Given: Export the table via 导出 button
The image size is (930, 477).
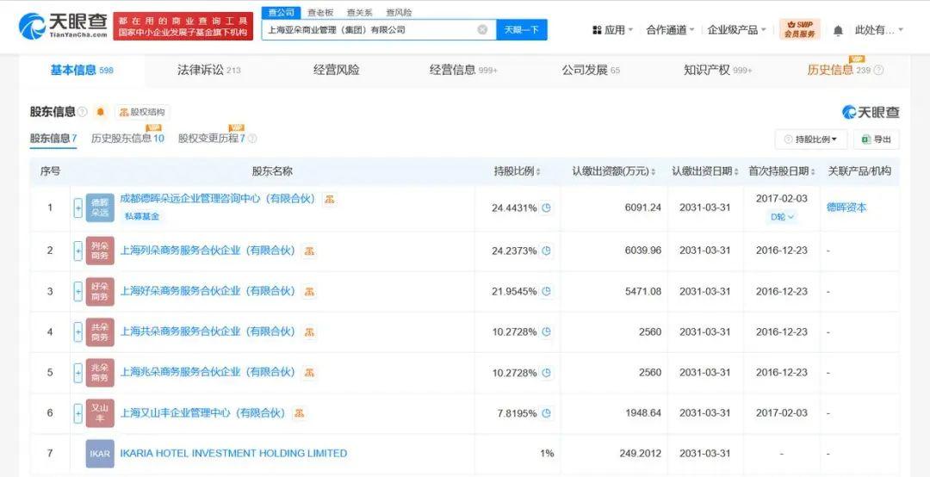Looking at the screenshot, I should [877, 139].
